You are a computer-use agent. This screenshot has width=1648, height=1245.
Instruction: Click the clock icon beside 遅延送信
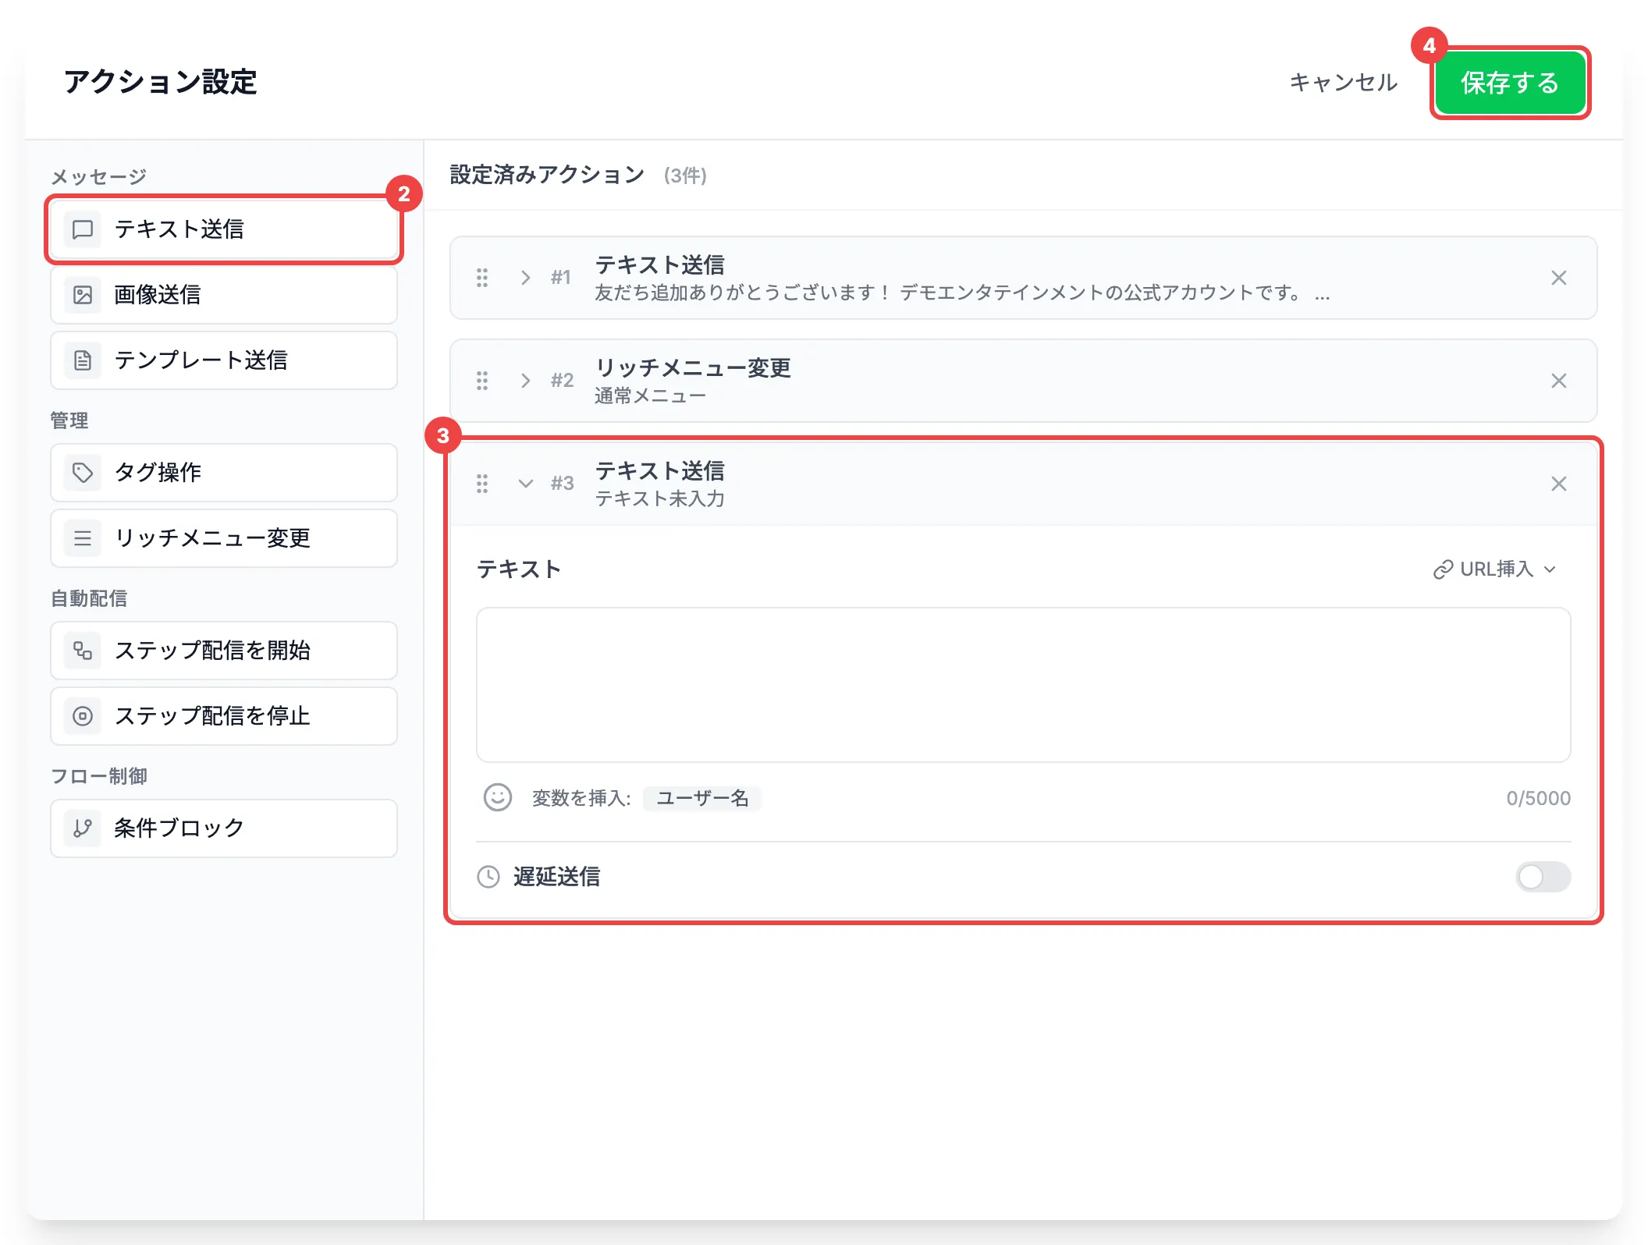click(488, 877)
